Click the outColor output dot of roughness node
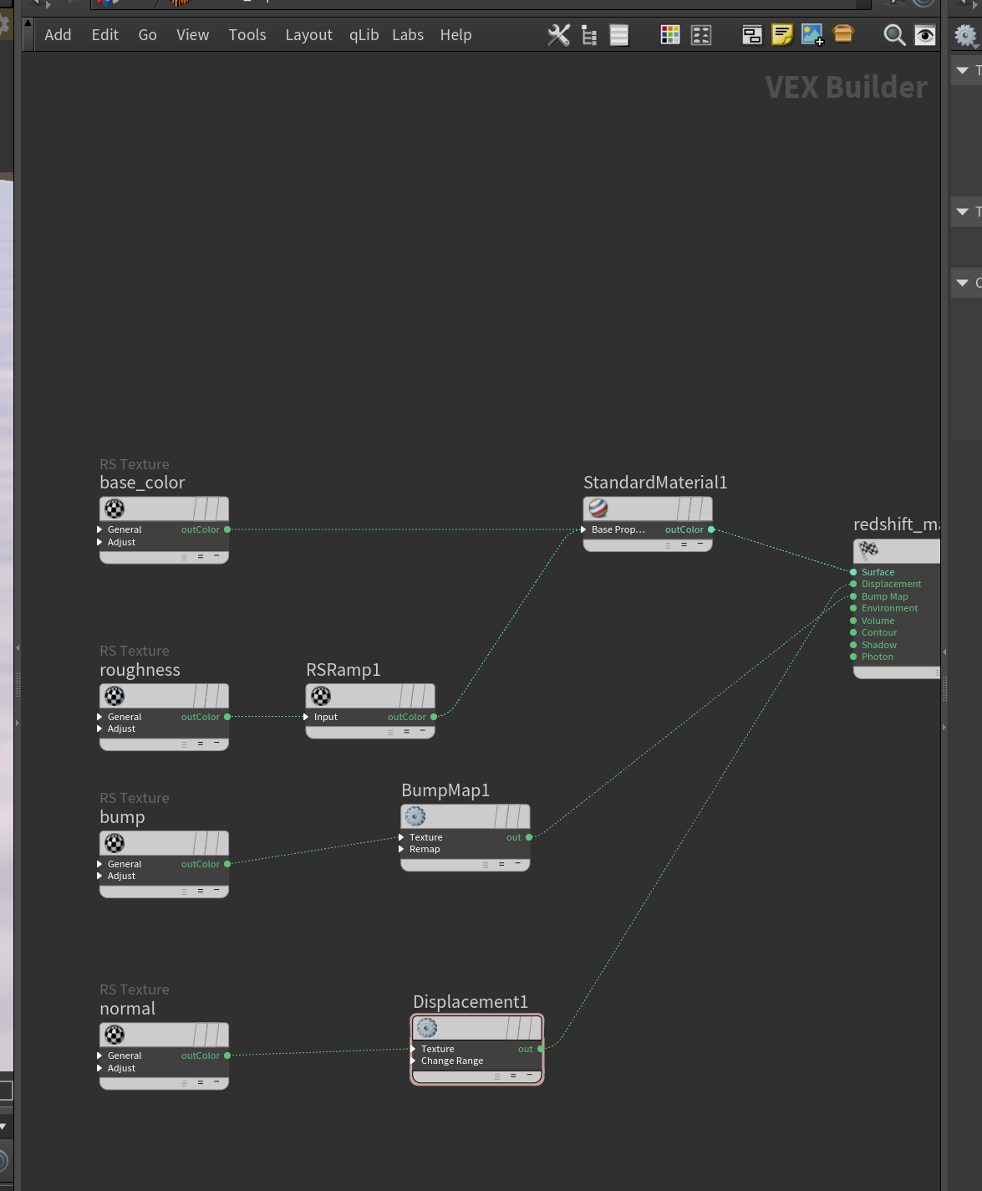The width and height of the screenshot is (982, 1191). tap(227, 717)
